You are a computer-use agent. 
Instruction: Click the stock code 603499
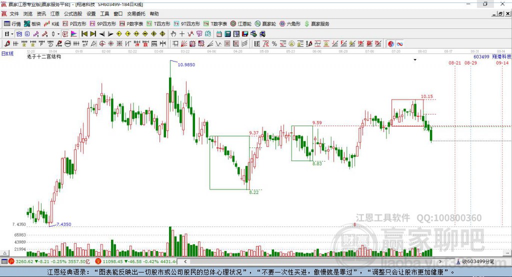(x=481, y=57)
